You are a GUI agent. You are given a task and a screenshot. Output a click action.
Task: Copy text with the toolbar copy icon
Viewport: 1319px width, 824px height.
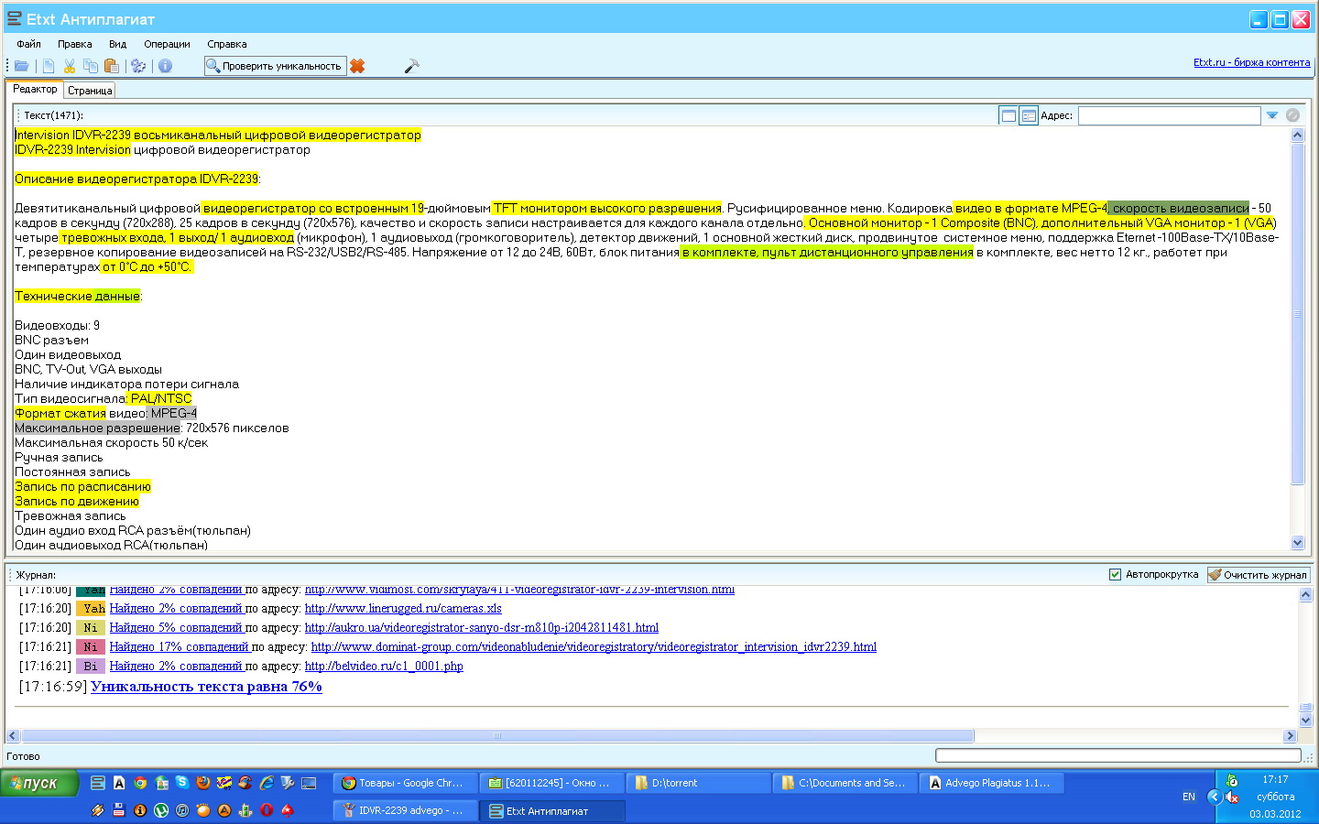90,66
